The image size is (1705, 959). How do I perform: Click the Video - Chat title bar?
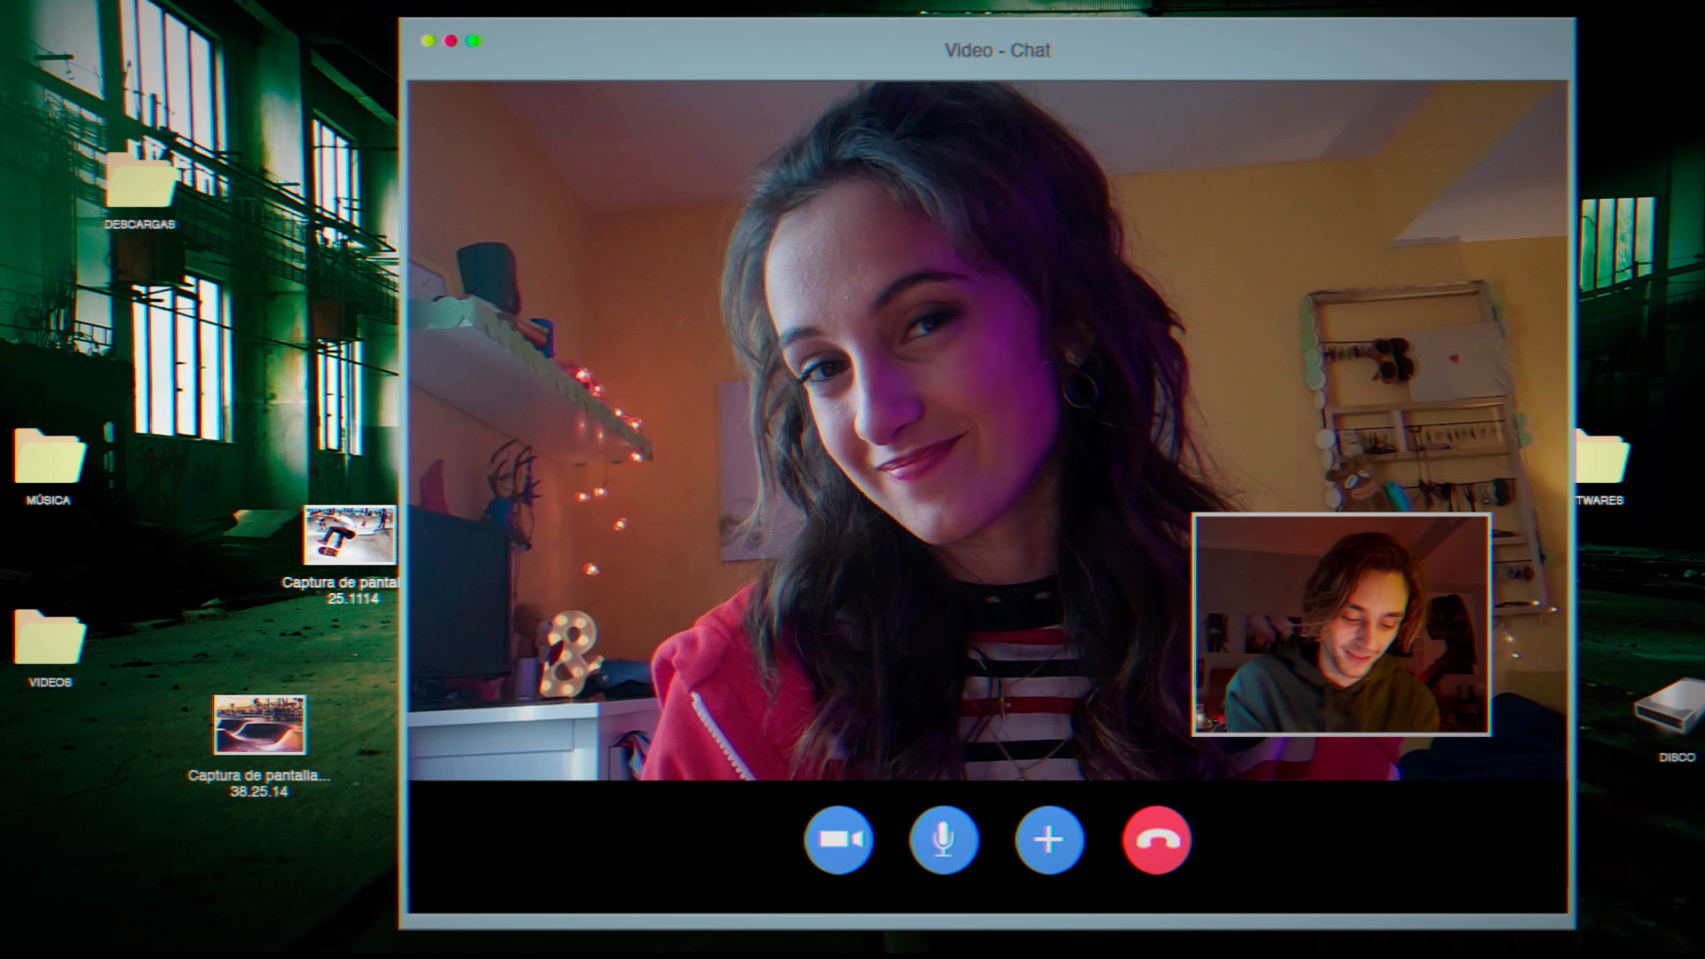tap(996, 51)
